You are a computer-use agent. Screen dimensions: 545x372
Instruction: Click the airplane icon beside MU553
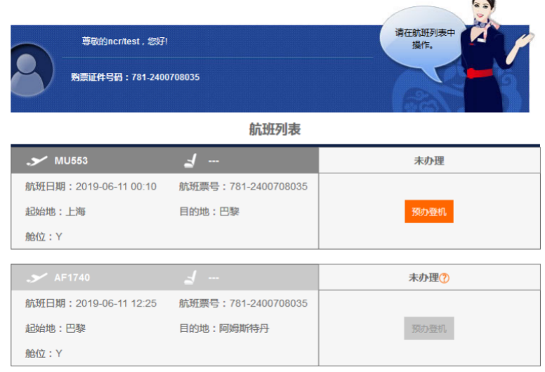click(x=37, y=161)
